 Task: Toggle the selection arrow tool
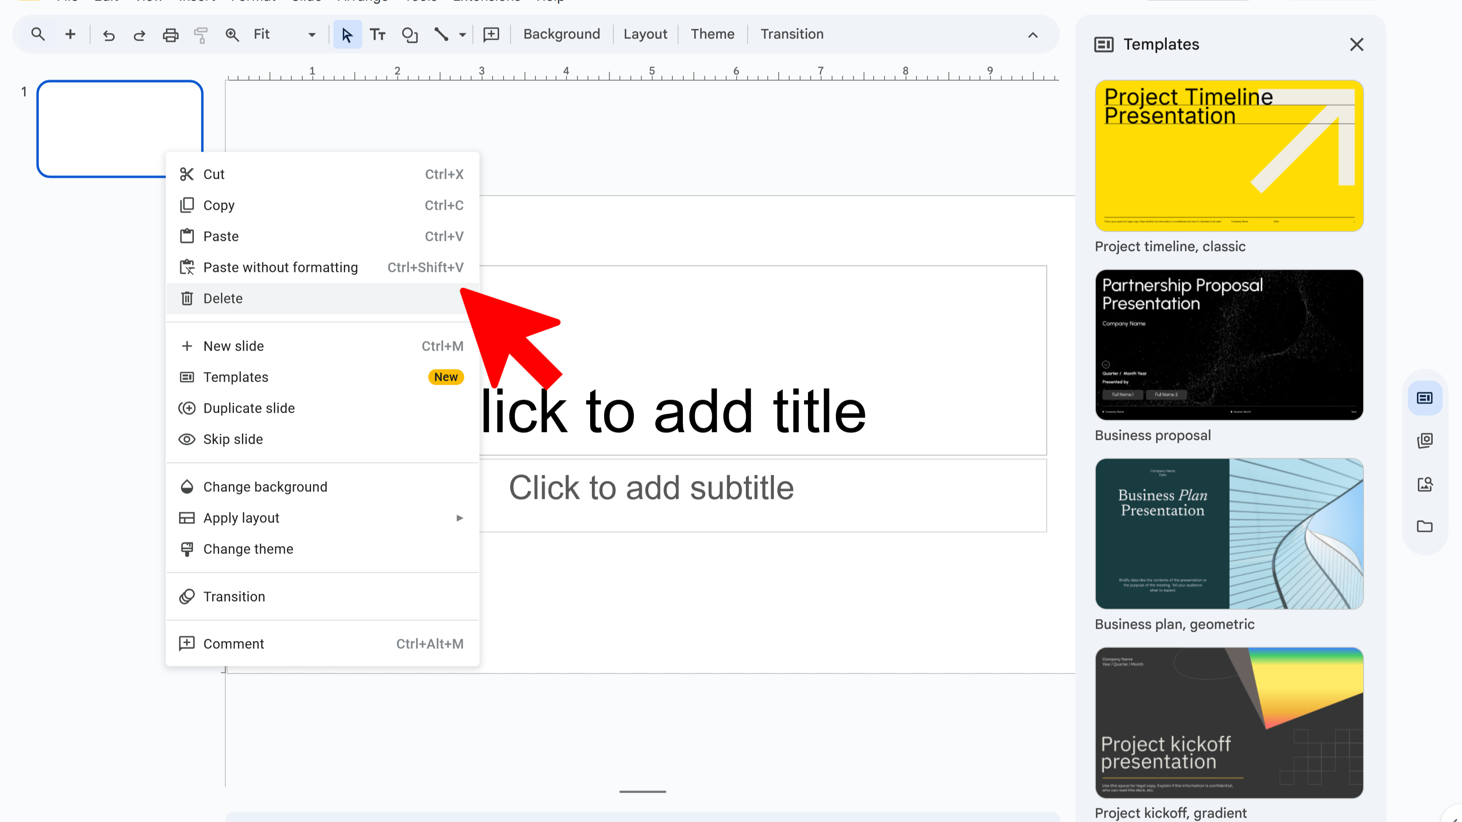click(x=347, y=34)
